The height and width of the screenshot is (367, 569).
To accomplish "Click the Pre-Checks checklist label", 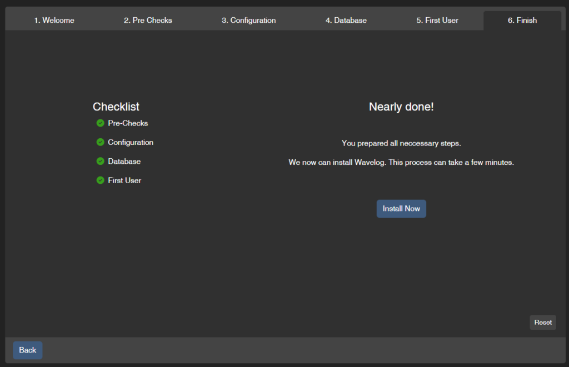I will (x=128, y=123).
